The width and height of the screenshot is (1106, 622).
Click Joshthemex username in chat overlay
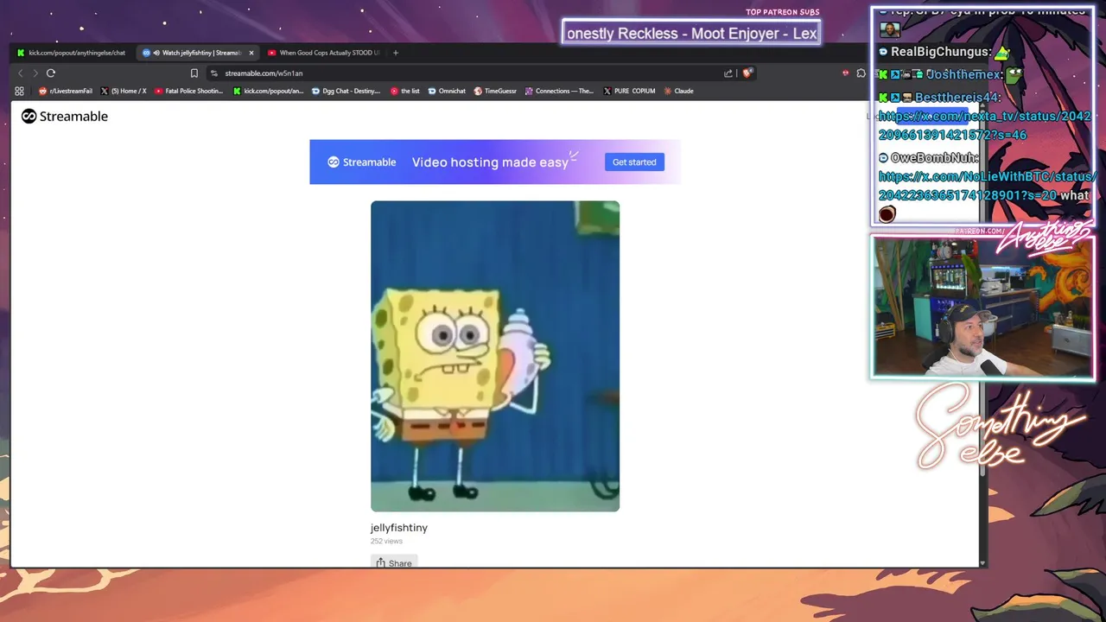(x=962, y=75)
